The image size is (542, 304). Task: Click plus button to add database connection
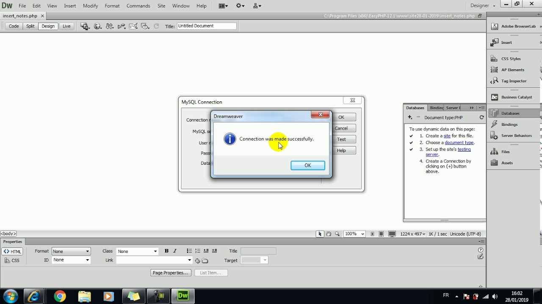pos(410,117)
